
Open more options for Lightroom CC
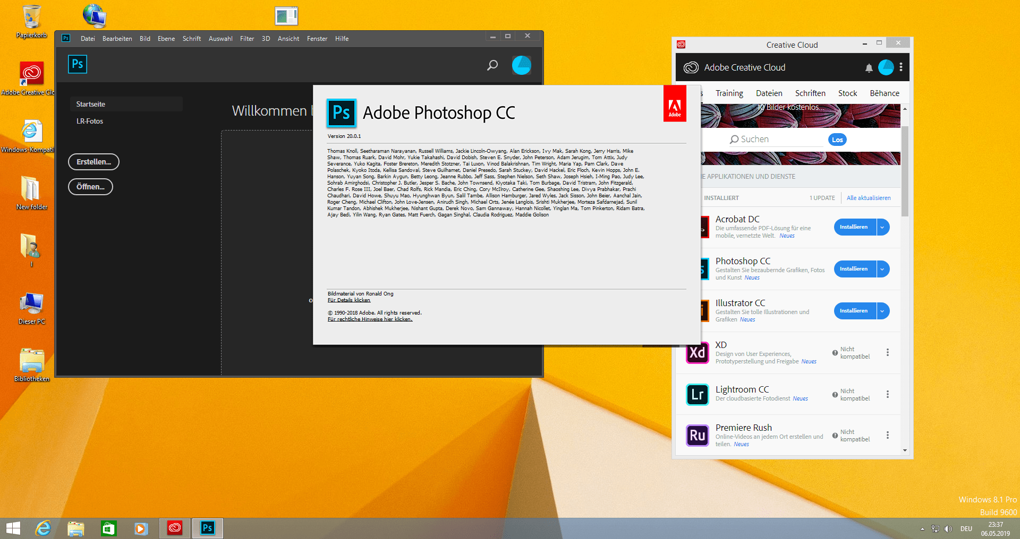pyautogui.click(x=888, y=394)
